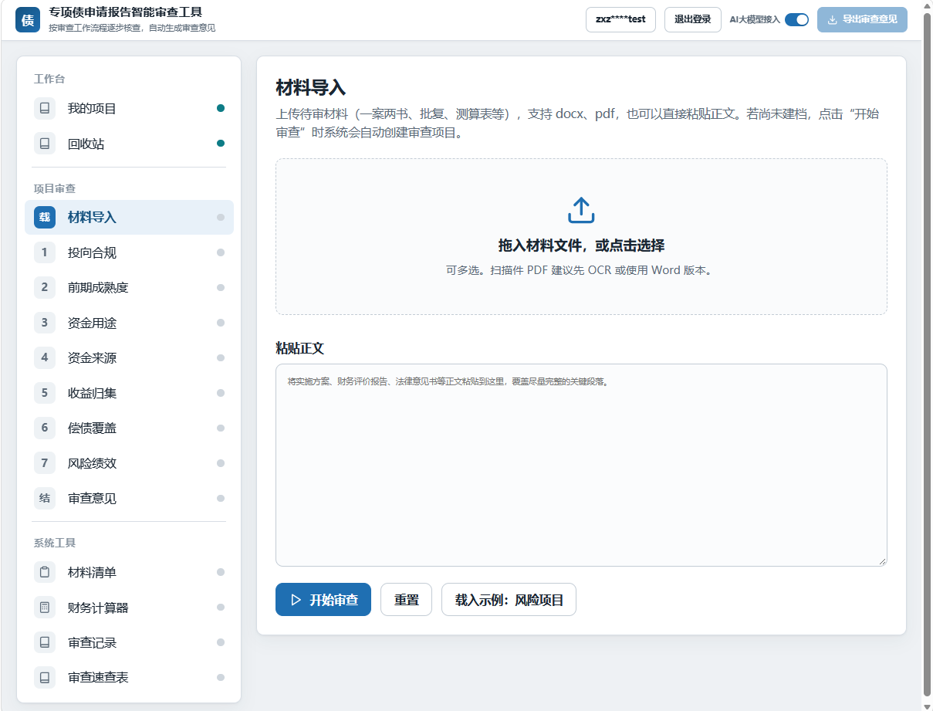Click the book icon beside 回收站
This screenshot has height=711, width=933.
click(x=45, y=144)
